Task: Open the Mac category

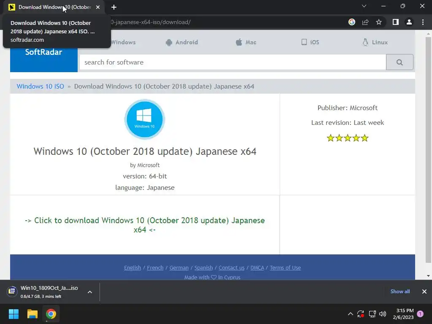Action: [x=246, y=43]
